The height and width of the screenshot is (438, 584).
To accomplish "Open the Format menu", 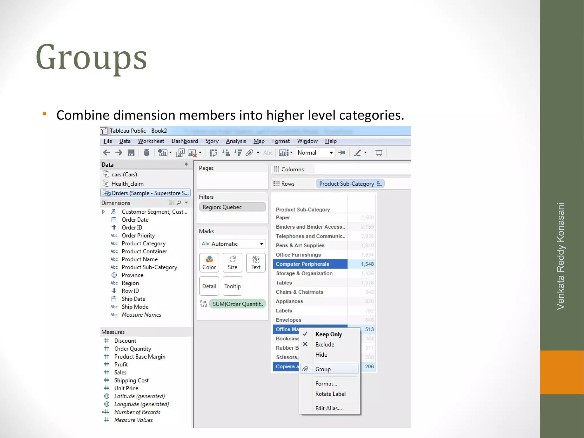I will 281,141.
